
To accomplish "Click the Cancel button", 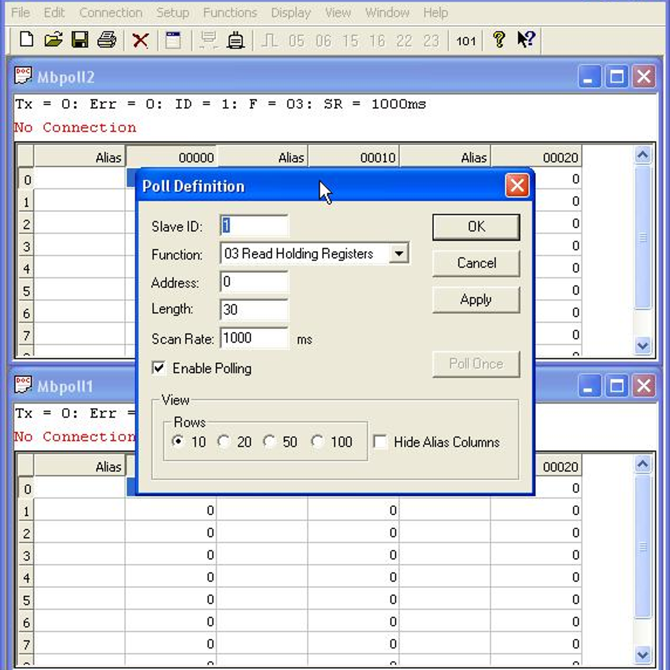I will 476,263.
